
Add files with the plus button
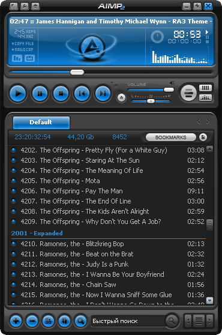pyautogui.click(x=16, y=321)
